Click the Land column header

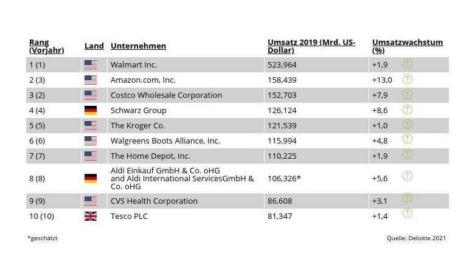tap(94, 46)
